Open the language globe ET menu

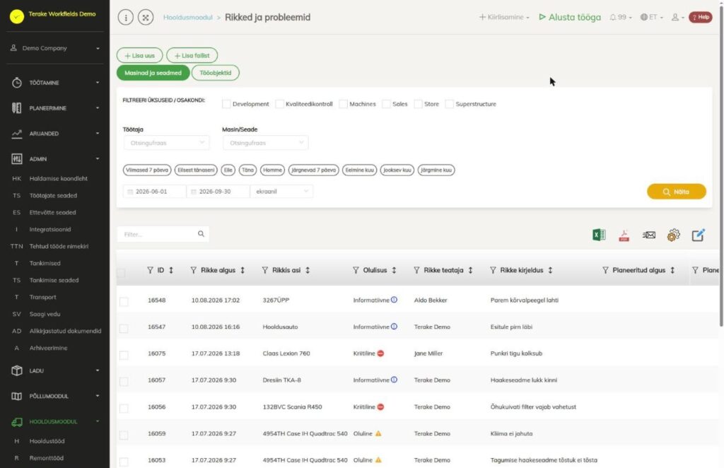651,17
